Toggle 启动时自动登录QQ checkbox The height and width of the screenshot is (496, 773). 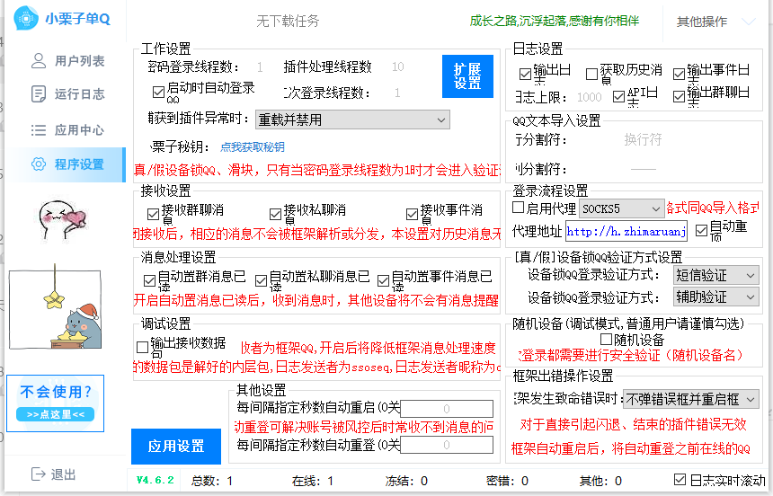pos(159,91)
